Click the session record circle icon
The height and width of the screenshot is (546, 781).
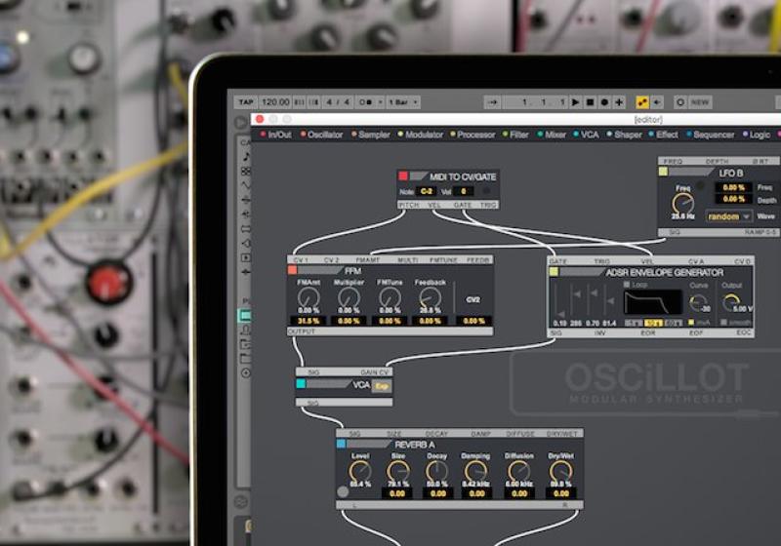(x=679, y=102)
